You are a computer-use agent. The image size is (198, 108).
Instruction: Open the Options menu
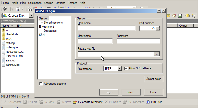[x=60, y=3]
